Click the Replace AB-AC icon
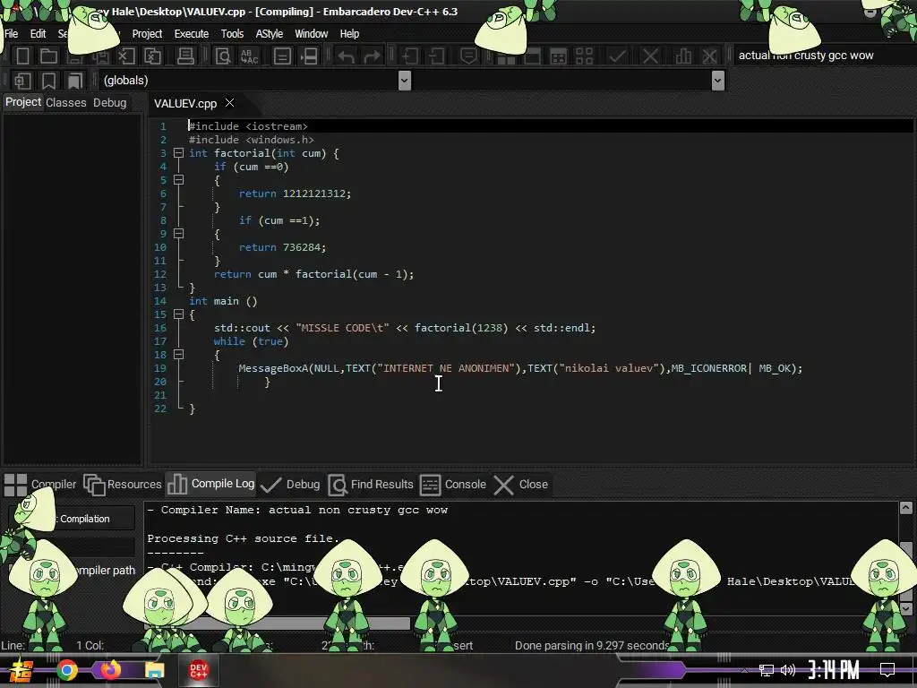 pos(250,56)
